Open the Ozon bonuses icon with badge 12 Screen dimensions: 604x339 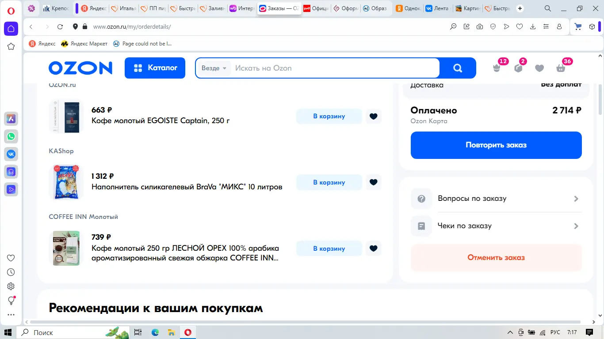coord(497,68)
